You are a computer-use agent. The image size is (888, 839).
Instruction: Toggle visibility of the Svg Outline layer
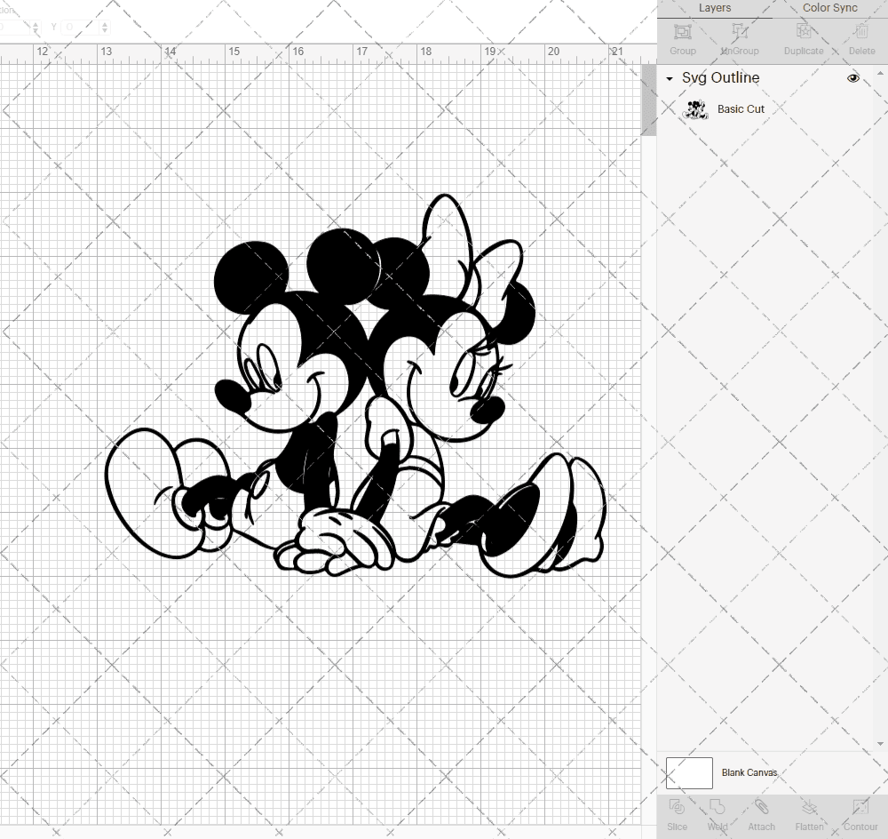point(853,78)
